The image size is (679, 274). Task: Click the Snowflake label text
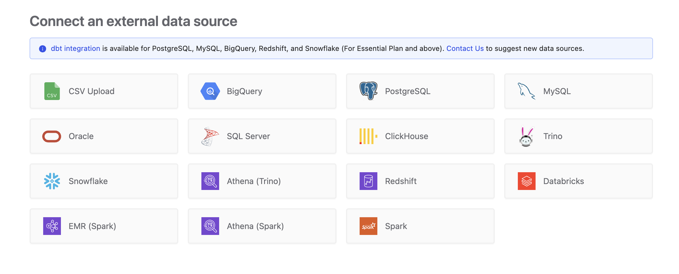(88, 181)
